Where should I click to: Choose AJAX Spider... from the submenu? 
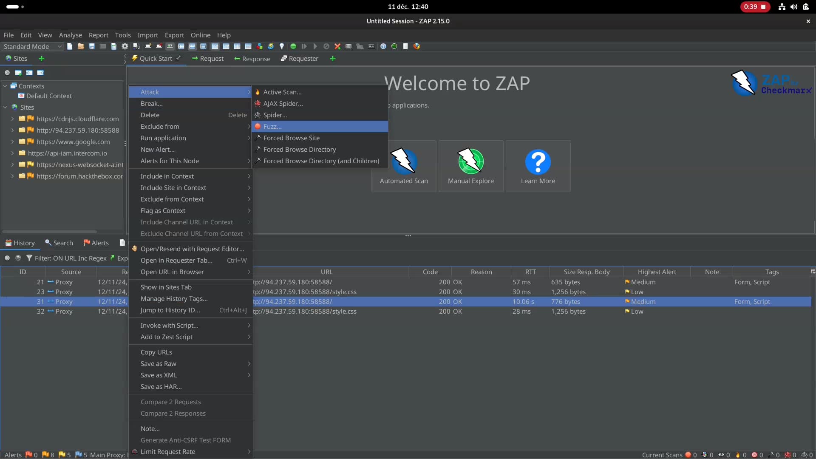tap(320, 104)
